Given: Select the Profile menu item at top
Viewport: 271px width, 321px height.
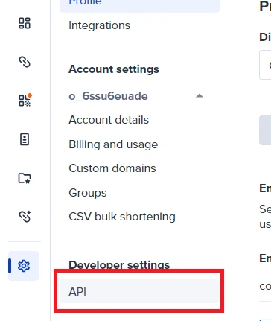Looking at the screenshot, I should point(139,5).
